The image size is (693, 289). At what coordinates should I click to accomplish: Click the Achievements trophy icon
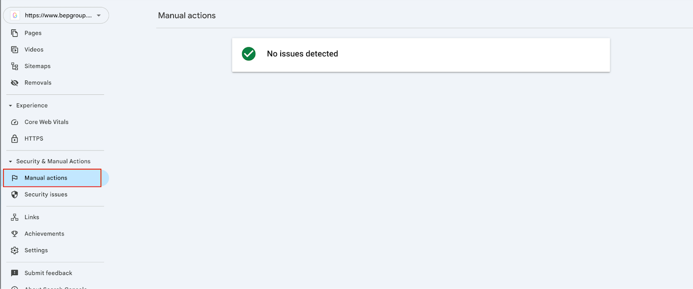14,233
